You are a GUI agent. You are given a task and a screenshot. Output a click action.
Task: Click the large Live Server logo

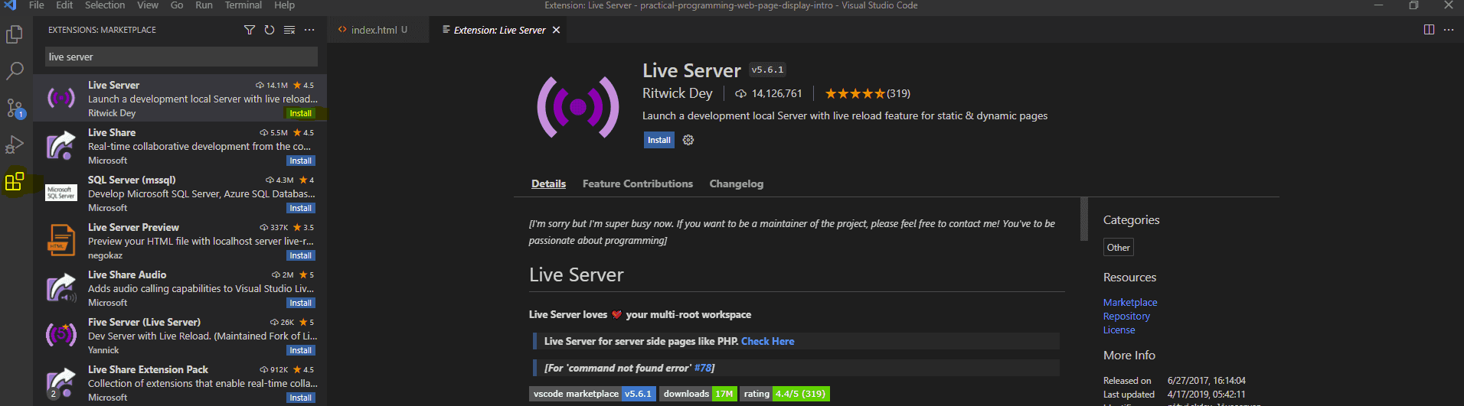(x=578, y=107)
